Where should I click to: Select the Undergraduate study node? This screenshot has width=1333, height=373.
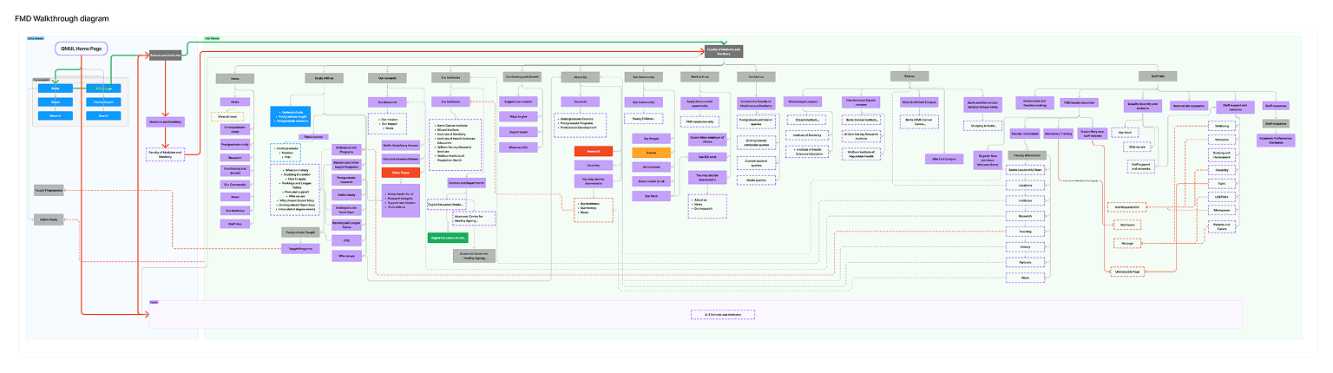[x=234, y=129]
